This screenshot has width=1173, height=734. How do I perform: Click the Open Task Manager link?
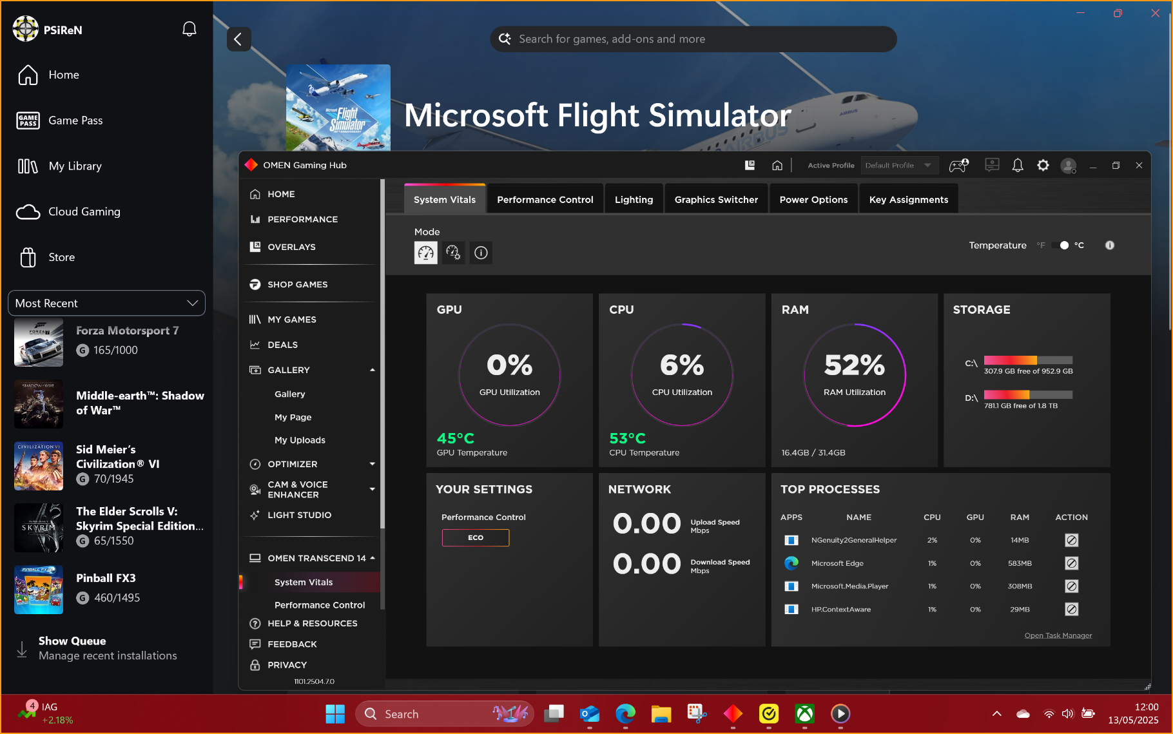pos(1058,636)
